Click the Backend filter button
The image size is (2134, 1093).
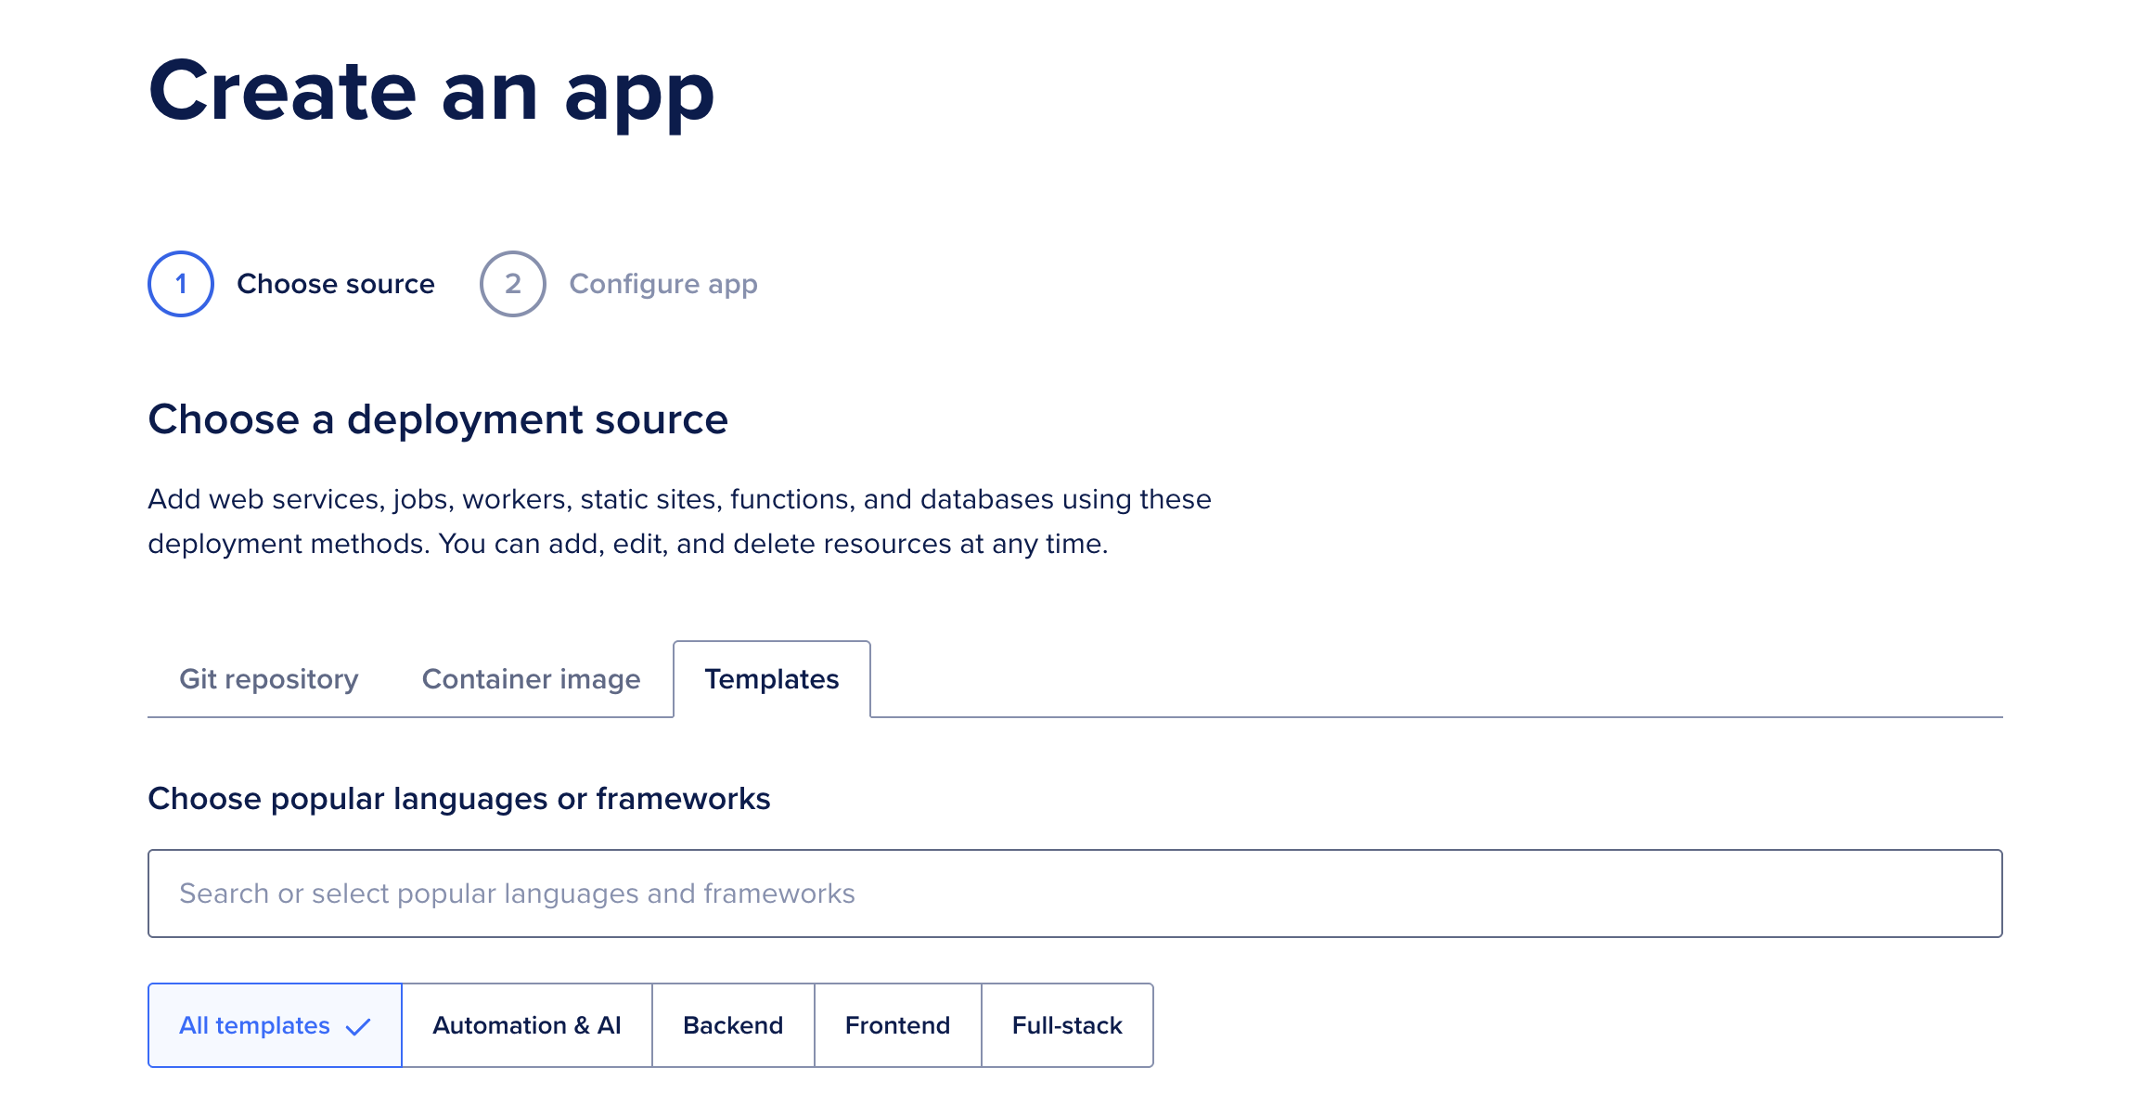[x=733, y=1025]
